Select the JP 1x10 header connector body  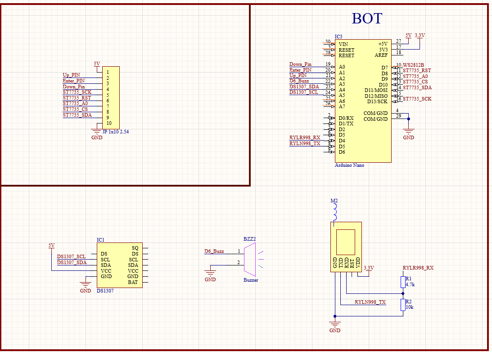111,97
